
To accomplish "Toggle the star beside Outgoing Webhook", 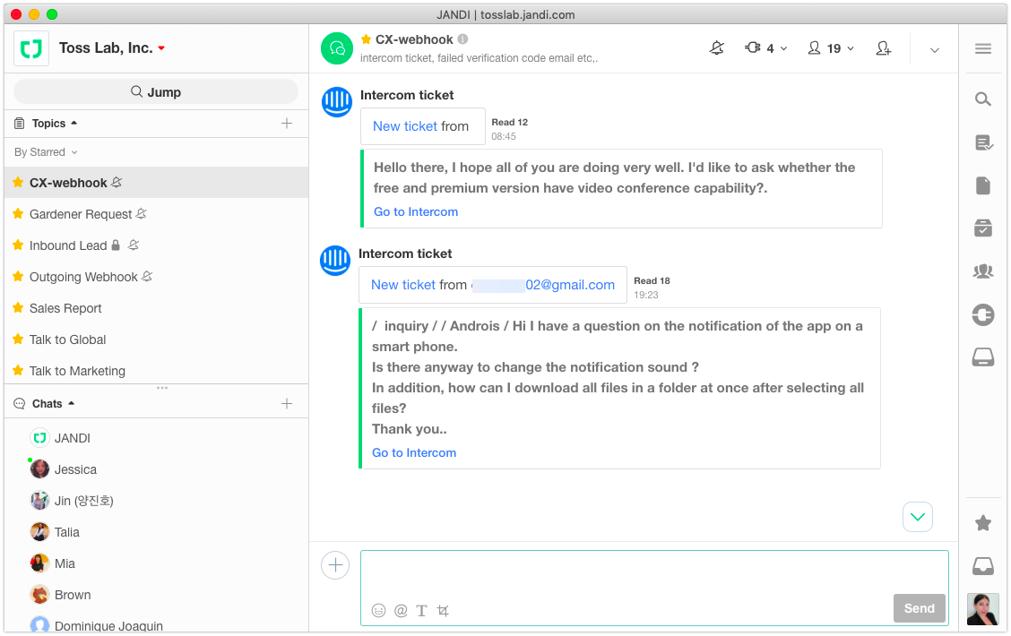I will (18, 277).
